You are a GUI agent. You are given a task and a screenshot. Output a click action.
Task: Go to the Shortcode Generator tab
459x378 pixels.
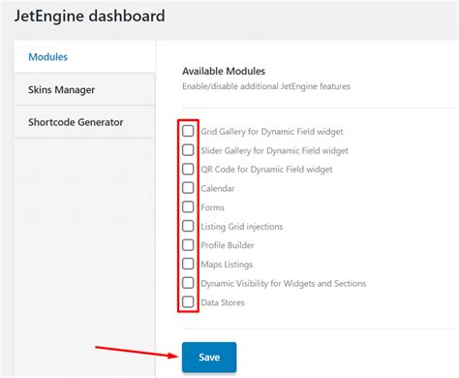[85, 122]
